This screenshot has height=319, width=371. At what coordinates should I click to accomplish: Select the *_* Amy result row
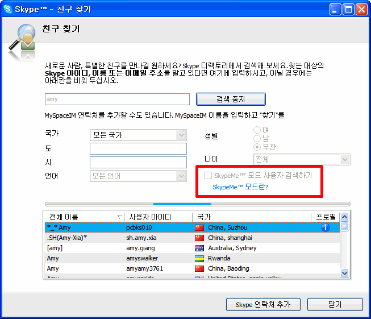point(192,227)
